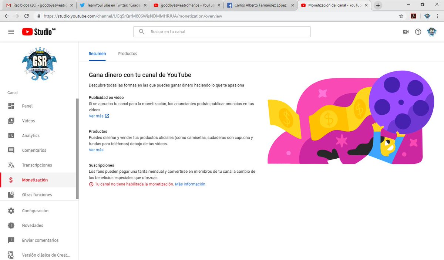Click the Configuración gear icon
444x260 pixels.
pyautogui.click(x=11, y=211)
